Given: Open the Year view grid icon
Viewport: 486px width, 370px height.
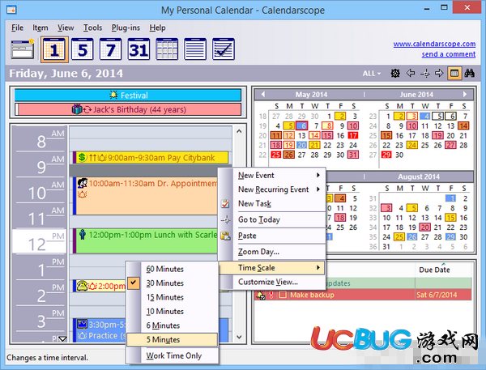Looking at the screenshot, I should pyautogui.click(x=167, y=49).
